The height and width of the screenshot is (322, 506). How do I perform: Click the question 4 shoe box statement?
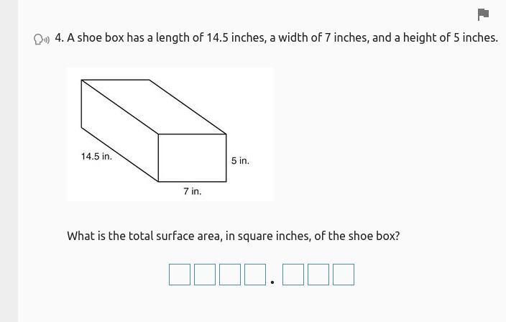click(x=276, y=38)
